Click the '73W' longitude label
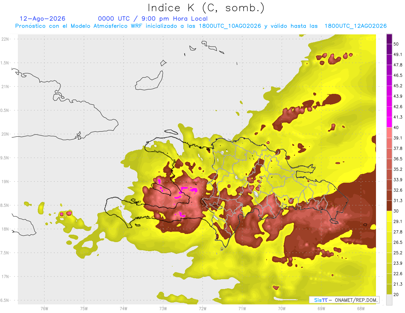 click(163, 309)
